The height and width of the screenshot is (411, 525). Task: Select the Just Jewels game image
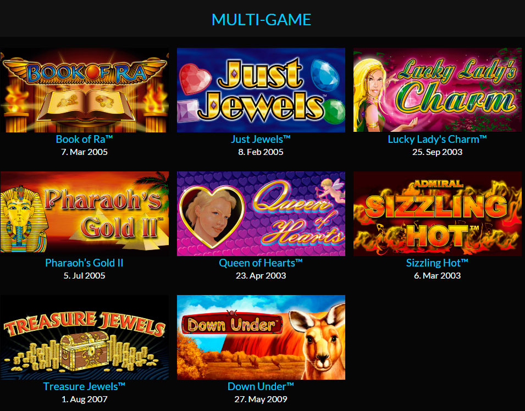261,90
